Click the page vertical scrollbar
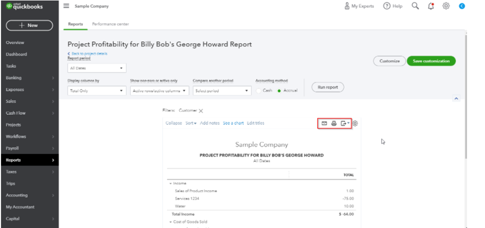 [x=465, y=96]
